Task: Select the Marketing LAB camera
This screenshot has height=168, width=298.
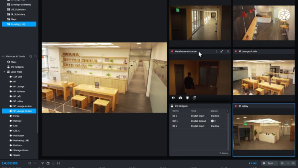Action: coord(19,140)
